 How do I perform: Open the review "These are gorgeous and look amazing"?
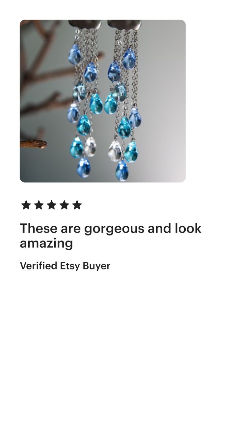click(111, 236)
